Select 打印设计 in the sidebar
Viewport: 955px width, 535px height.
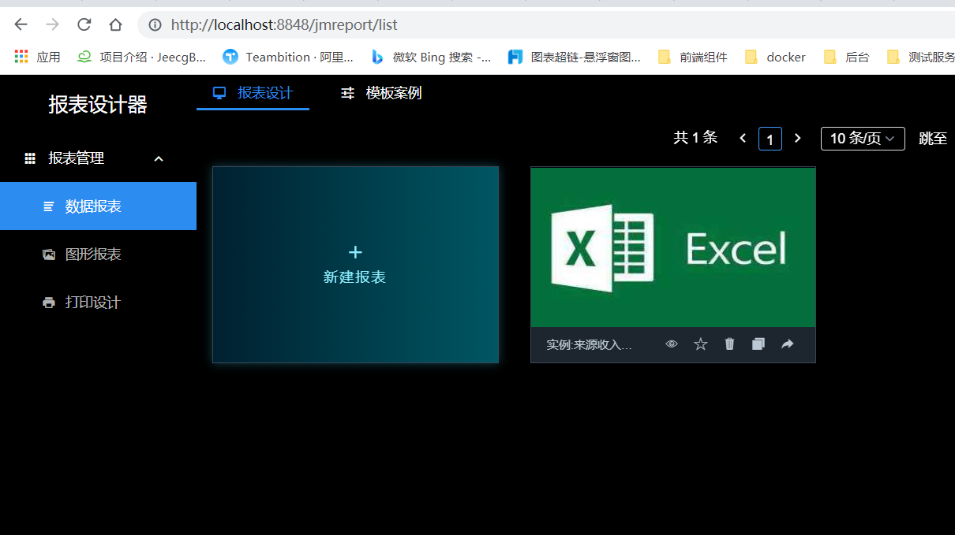(98, 303)
